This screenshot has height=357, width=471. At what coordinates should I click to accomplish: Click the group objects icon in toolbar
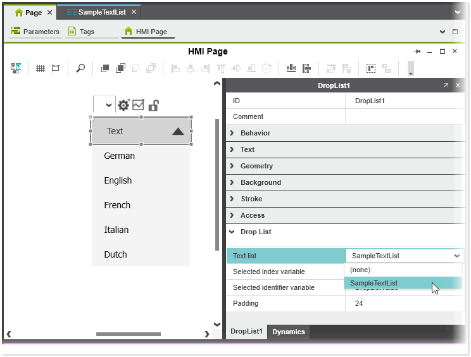coord(371,68)
